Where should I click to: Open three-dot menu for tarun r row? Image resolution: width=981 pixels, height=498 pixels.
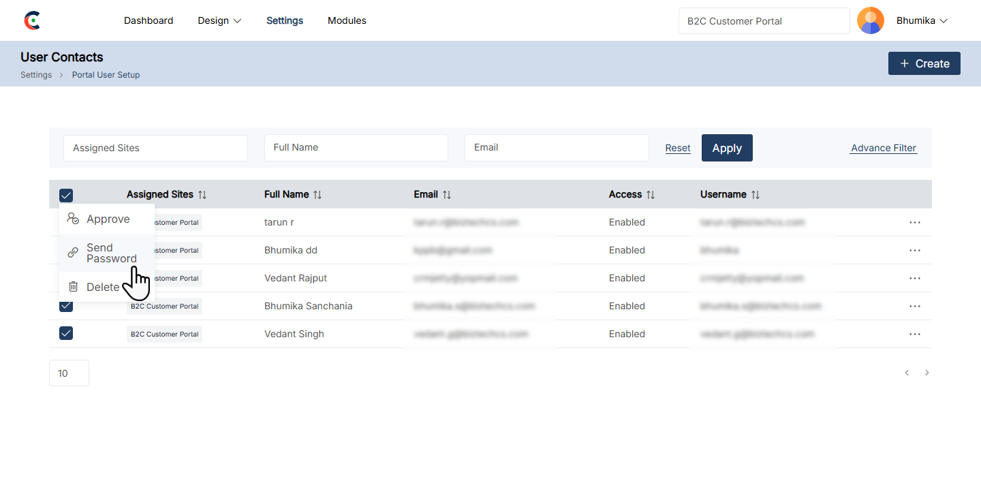[914, 223]
